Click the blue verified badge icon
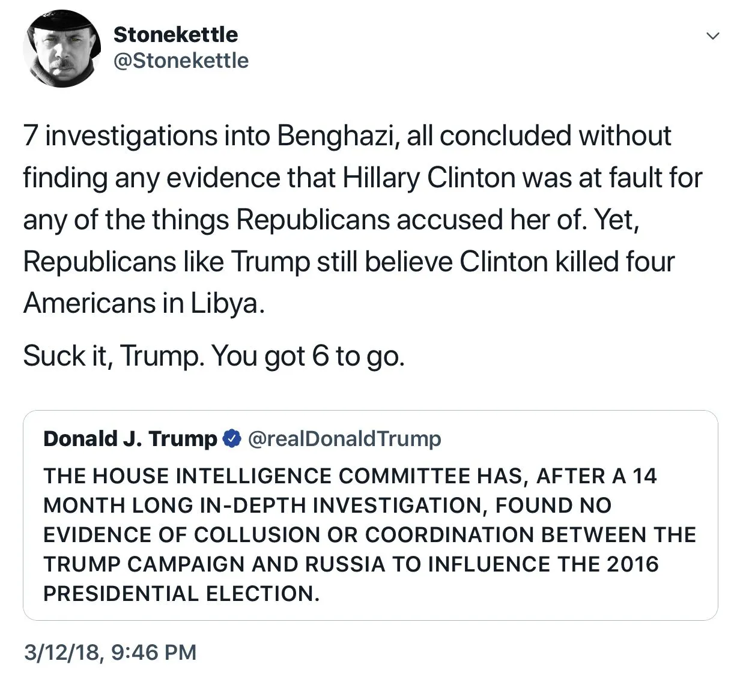 pos(232,439)
